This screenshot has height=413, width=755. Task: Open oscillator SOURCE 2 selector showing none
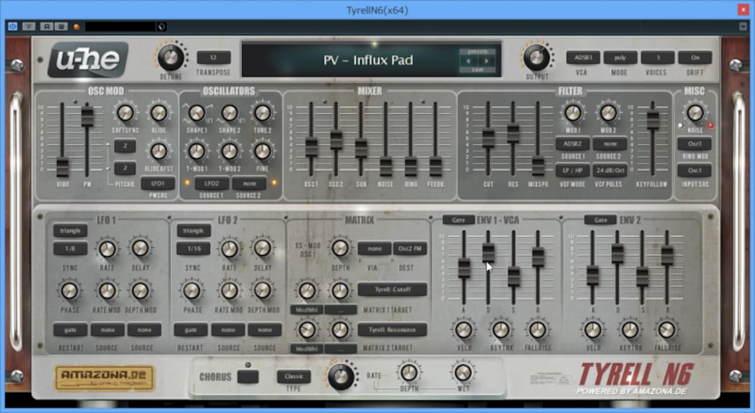[249, 183]
